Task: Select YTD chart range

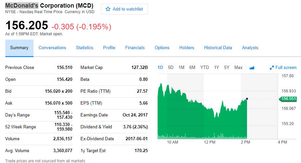Action: [205, 68]
